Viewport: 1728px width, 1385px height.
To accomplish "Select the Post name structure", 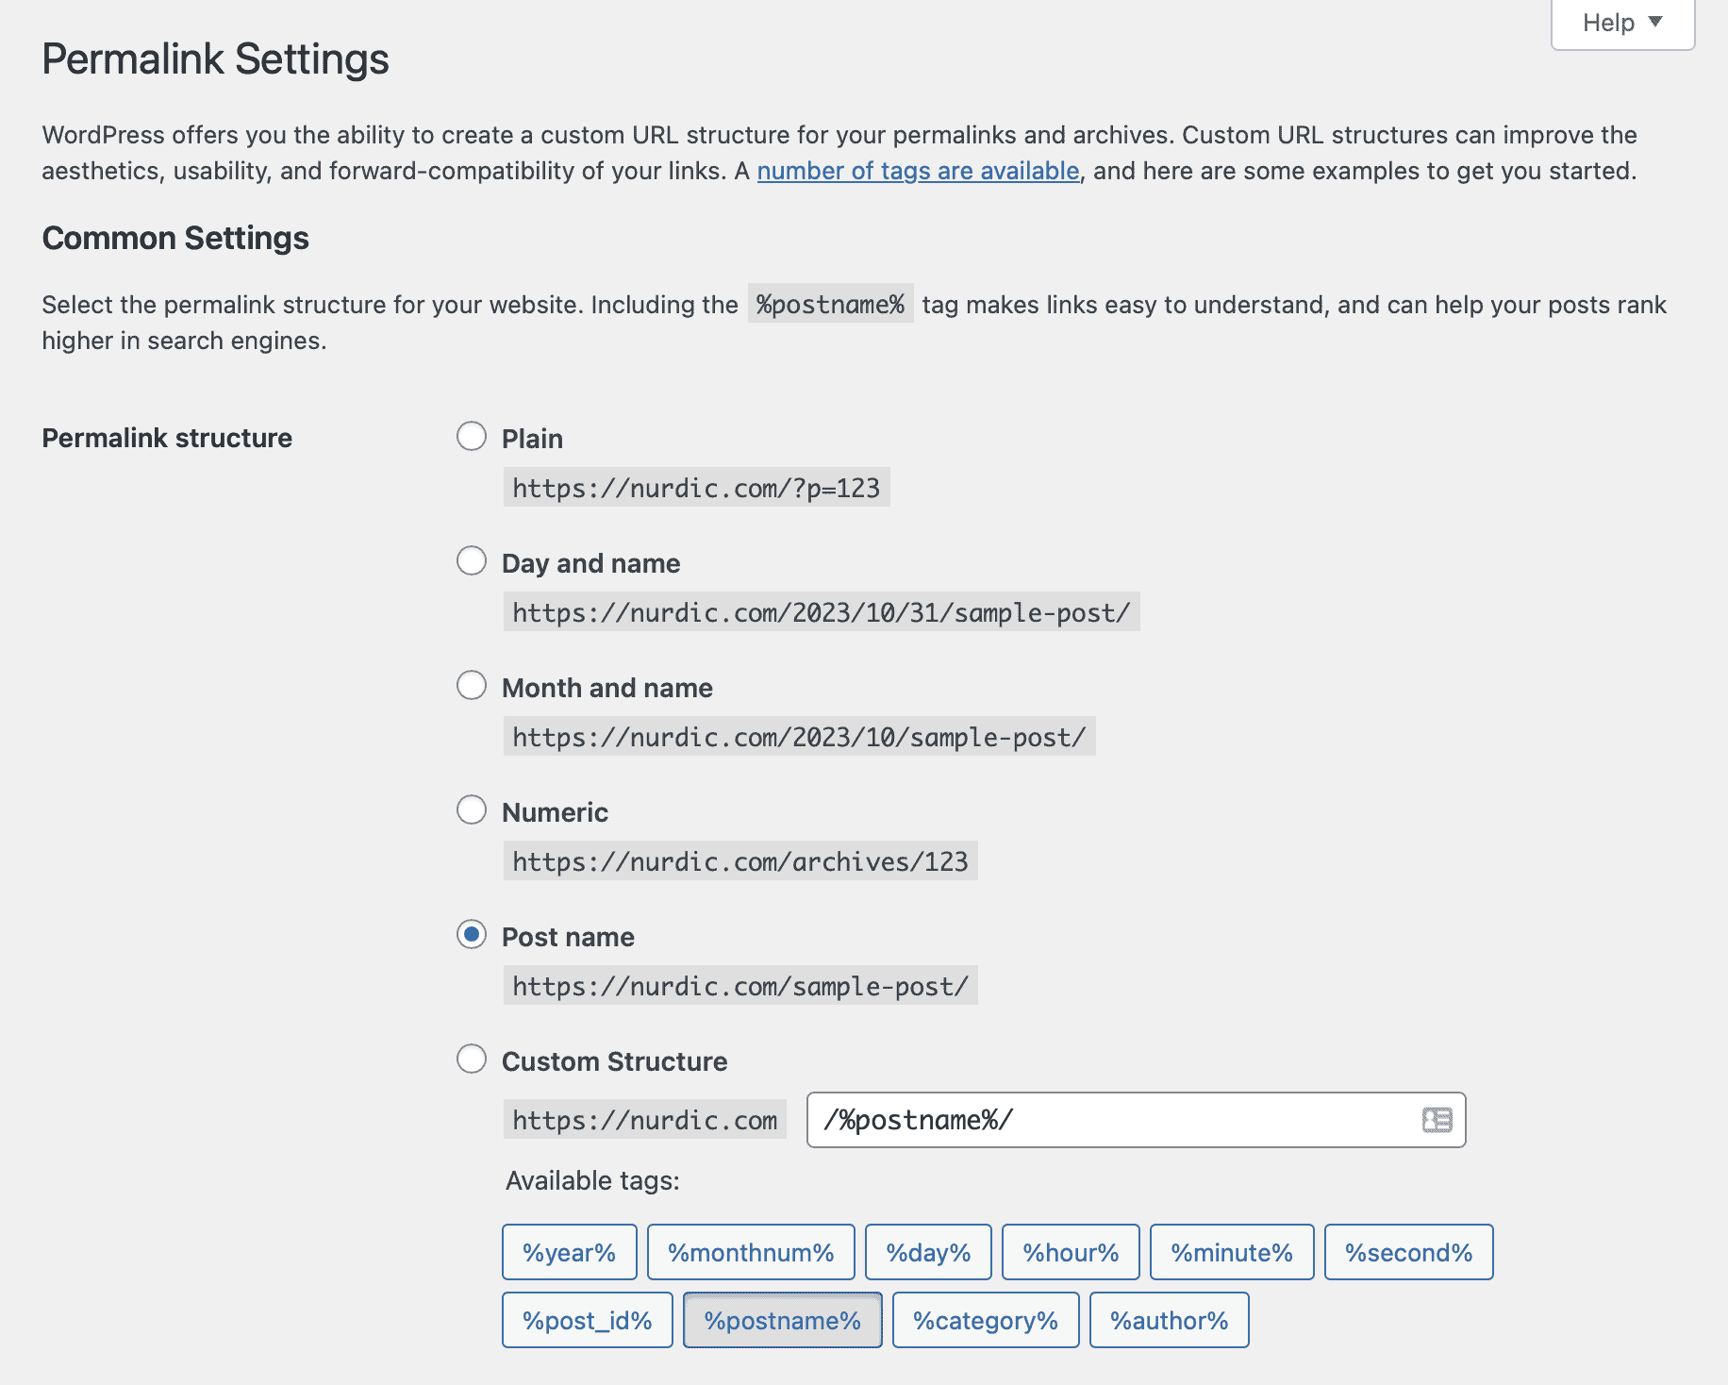I will [472, 934].
